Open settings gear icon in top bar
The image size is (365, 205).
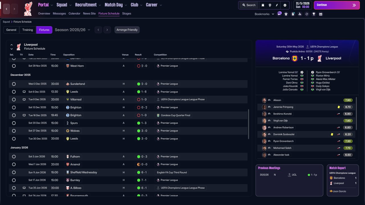click(x=285, y=5)
